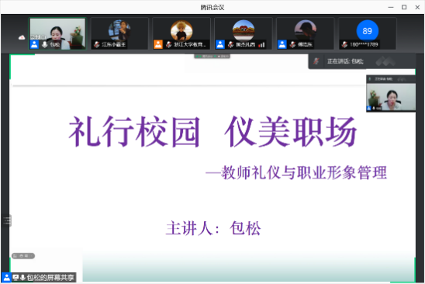Click the muted mic icon beside 江东小霸王
Screen dimensions: 425x284
(x=96, y=44)
